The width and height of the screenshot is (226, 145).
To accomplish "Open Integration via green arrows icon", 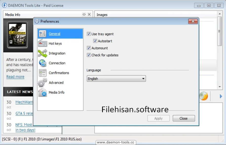I will 43,53.
